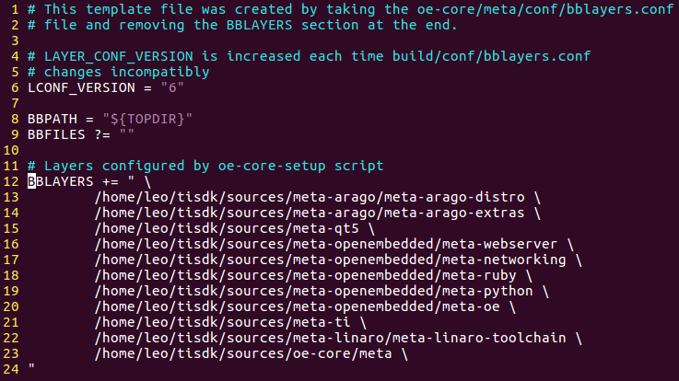The width and height of the screenshot is (679, 381).
Task: Place cursor on the meta-ti line
Action: point(225,322)
